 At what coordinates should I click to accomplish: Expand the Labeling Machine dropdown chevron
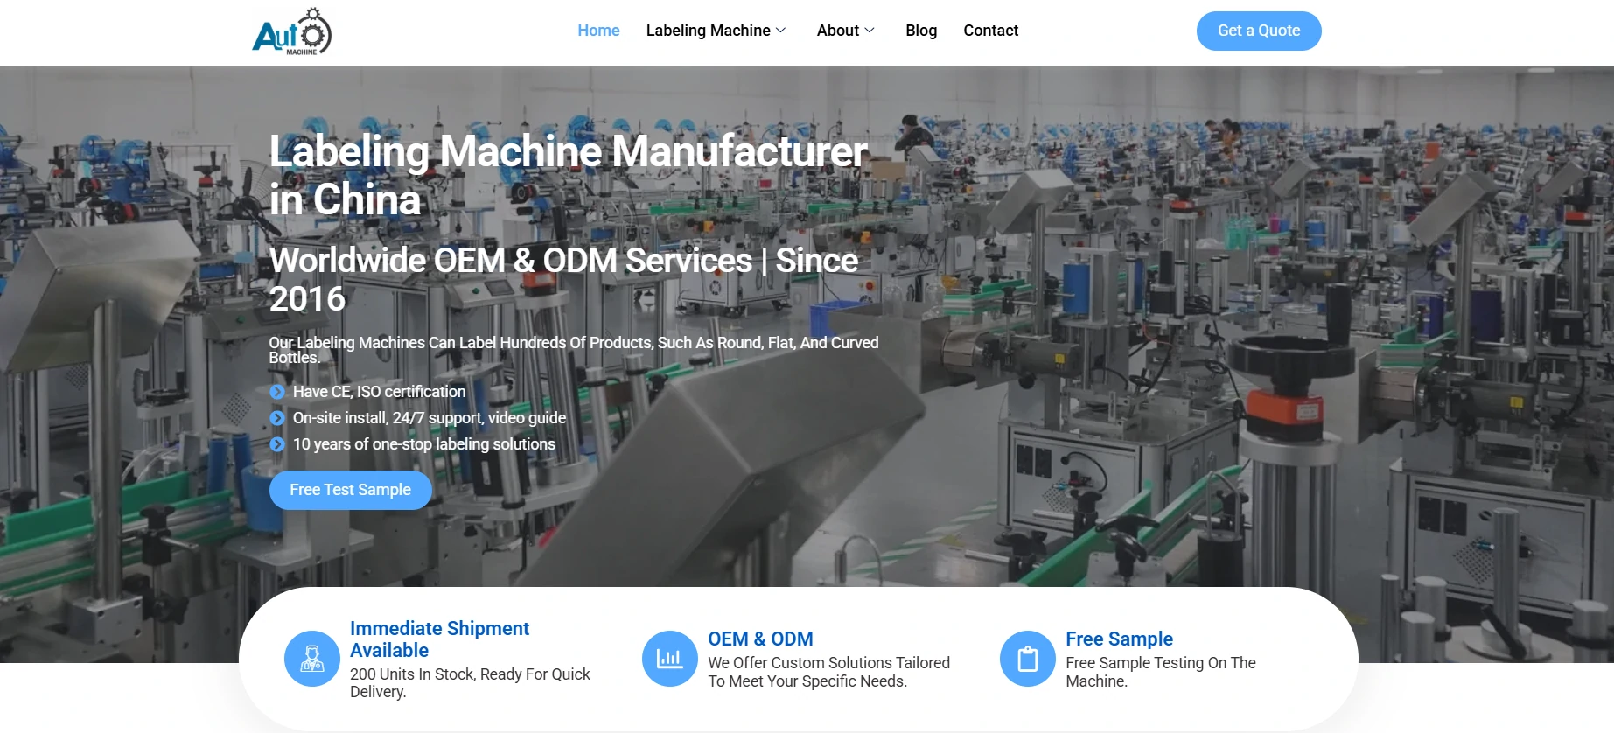point(781,31)
